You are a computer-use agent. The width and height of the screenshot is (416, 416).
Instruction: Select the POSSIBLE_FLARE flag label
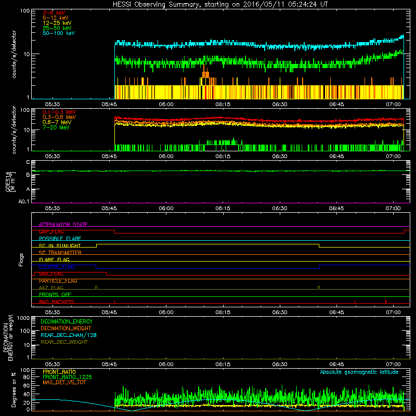60,239
